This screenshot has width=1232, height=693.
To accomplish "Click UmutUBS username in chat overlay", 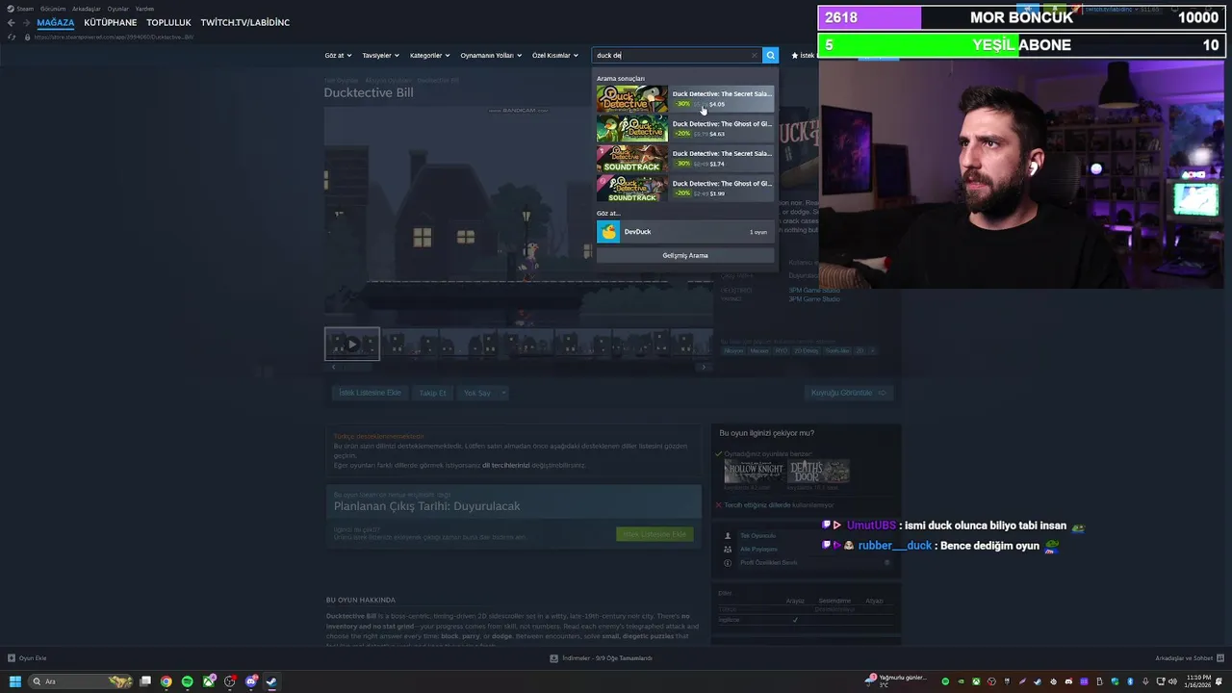I will 871,526.
